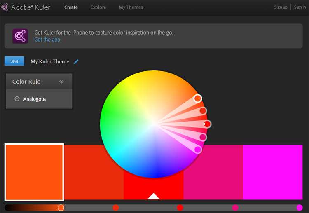Click the pink handle on color wheel
Screen dimensions: 309x213
point(203,137)
